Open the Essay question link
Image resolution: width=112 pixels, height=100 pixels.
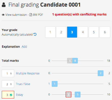tap(20, 95)
